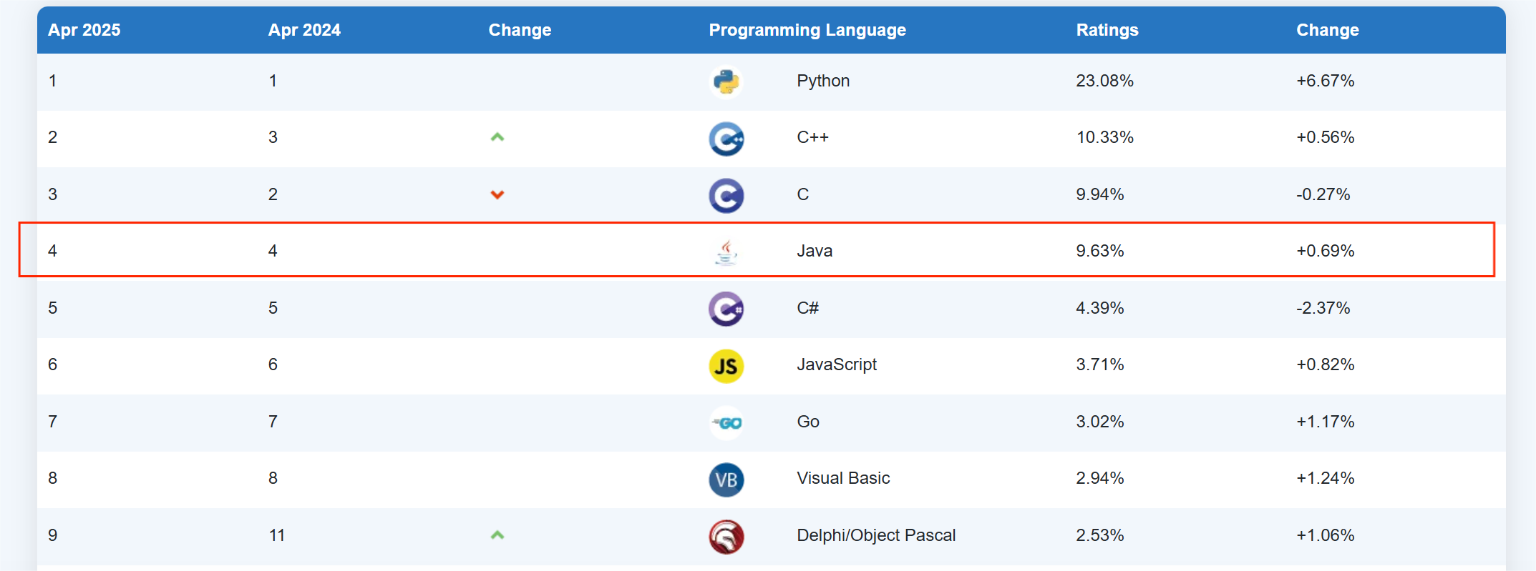Click the C++ logo icon

(726, 139)
